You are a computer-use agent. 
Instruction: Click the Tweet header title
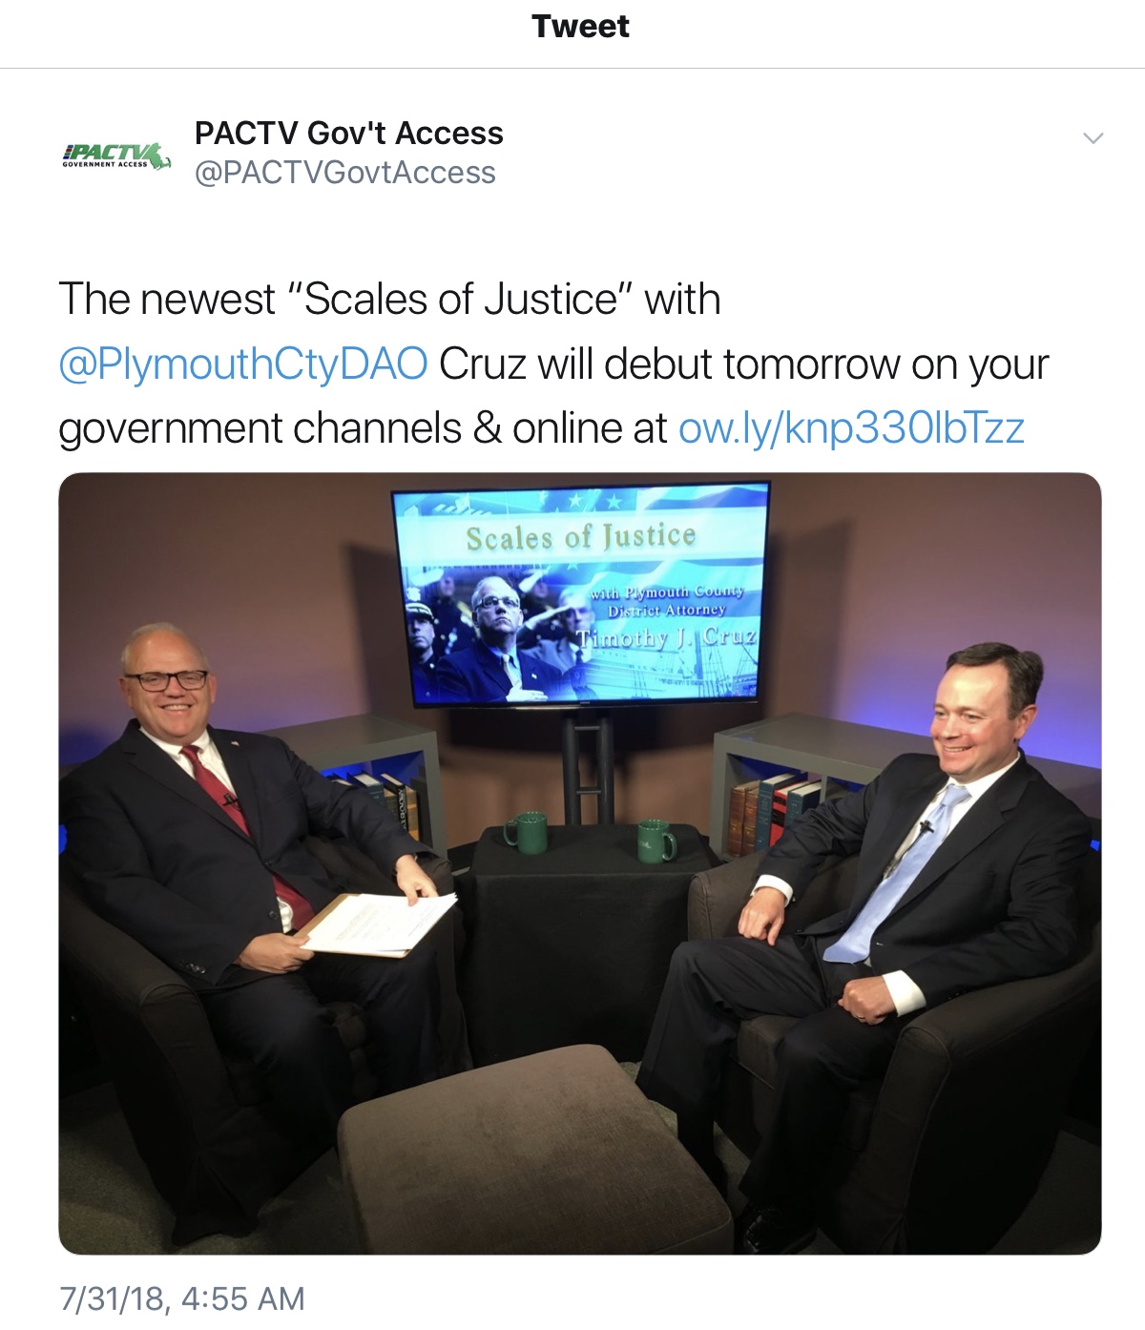tap(580, 27)
